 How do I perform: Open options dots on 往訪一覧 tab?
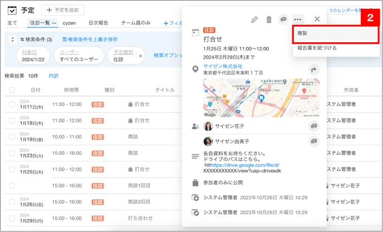click(54, 23)
